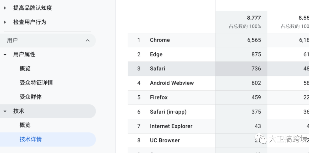Collapse the 用户 section chevron
This screenshot has height=153, width=318.
coord(87,40)
